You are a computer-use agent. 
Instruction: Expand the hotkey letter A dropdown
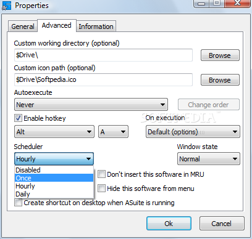113,132
